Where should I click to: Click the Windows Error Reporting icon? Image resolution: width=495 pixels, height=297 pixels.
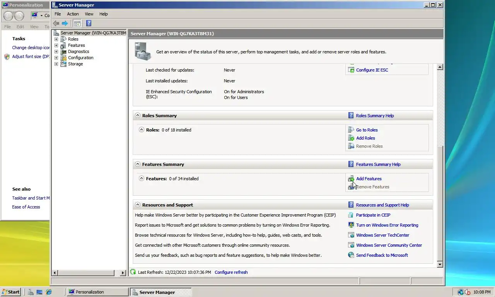[351, 225]
